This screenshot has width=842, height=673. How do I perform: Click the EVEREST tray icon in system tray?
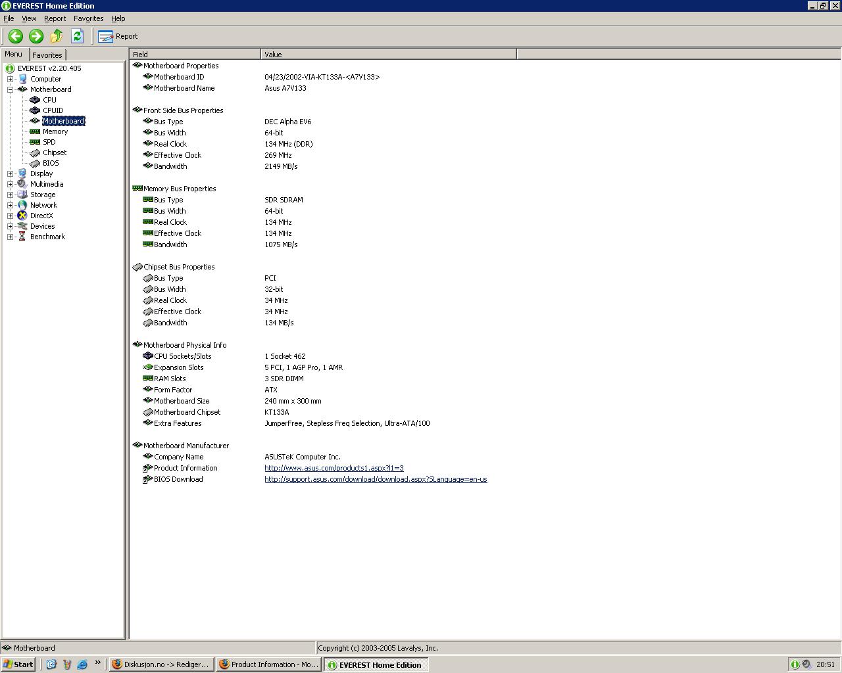point(795,664)
